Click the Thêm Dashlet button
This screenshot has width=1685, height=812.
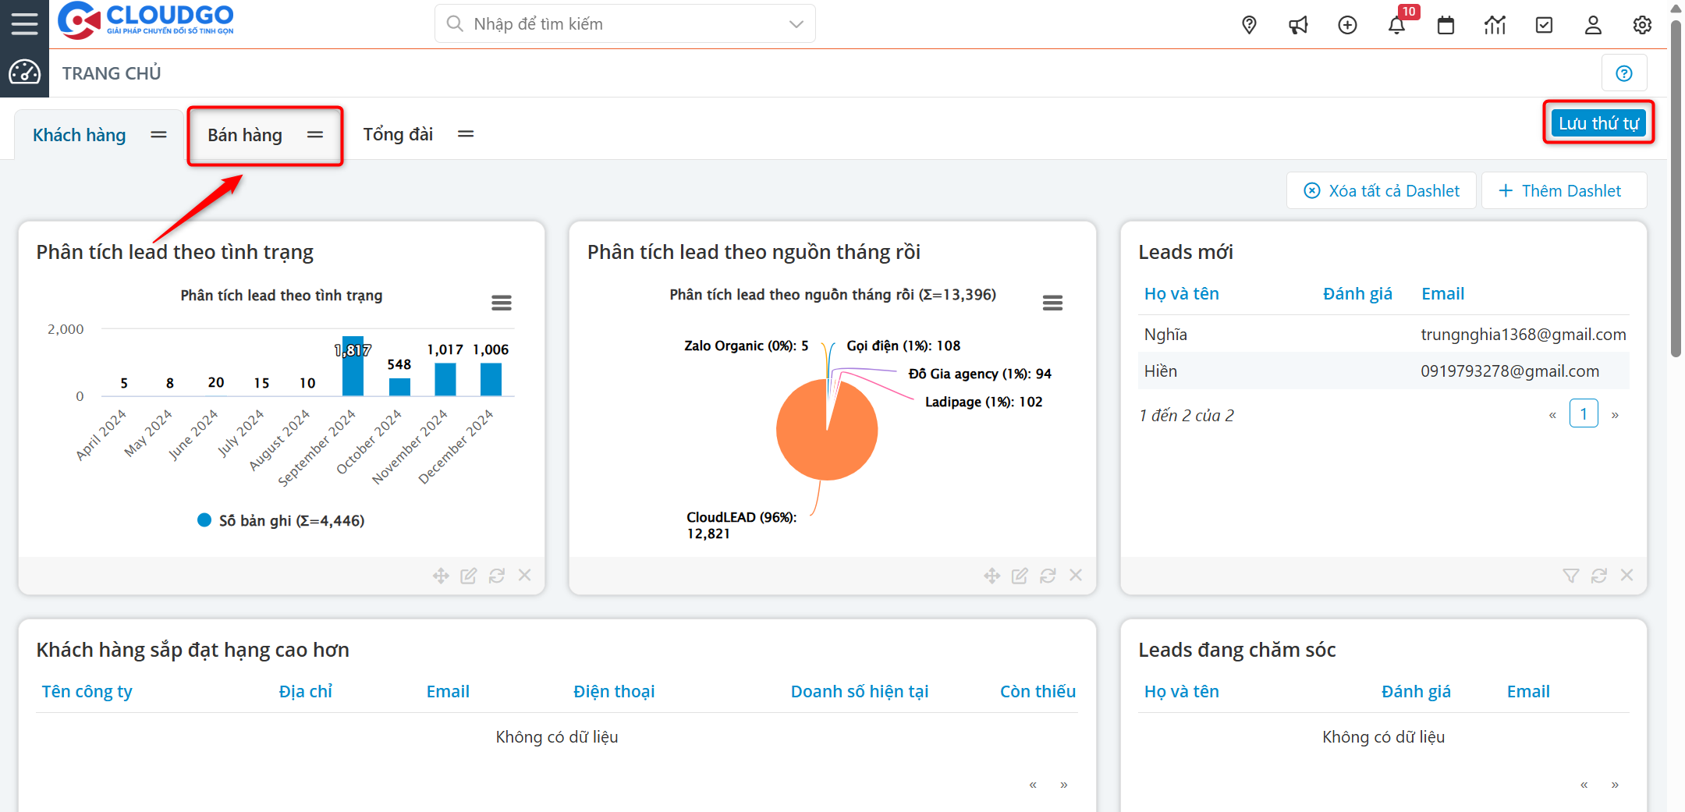coord(1563,191)
